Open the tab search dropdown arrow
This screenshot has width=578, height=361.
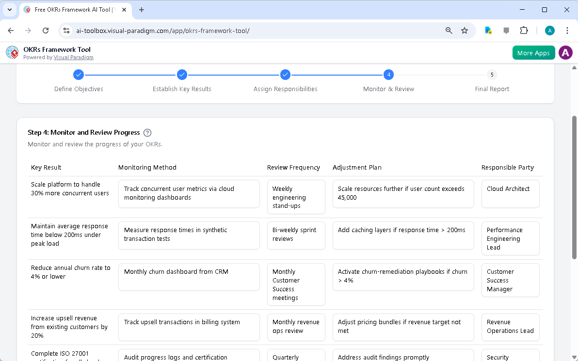(11, 9)
